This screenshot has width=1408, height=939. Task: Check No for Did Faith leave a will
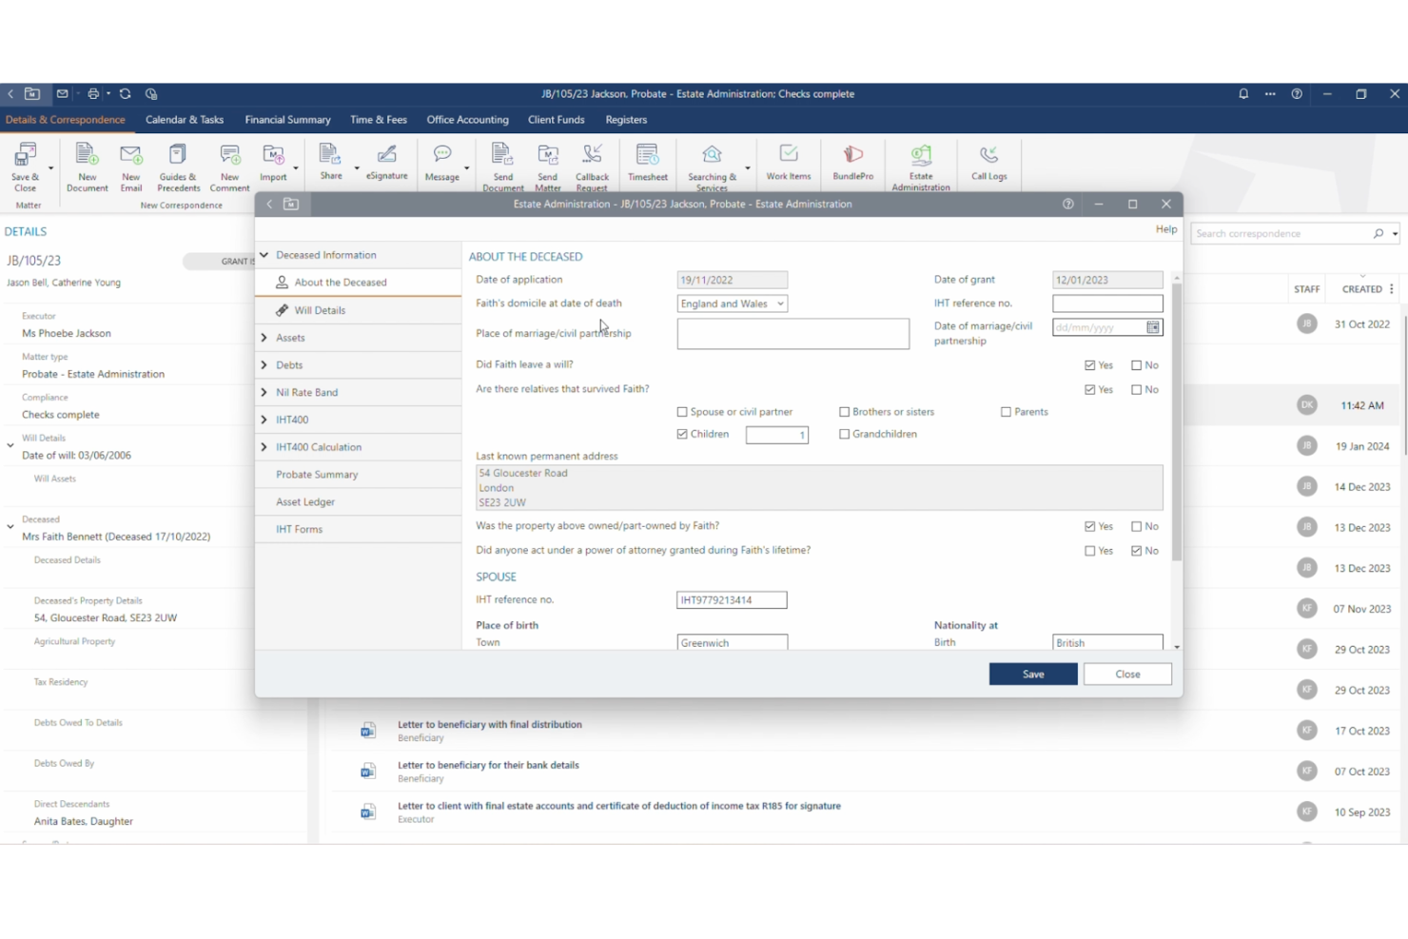click(1137, 365)
